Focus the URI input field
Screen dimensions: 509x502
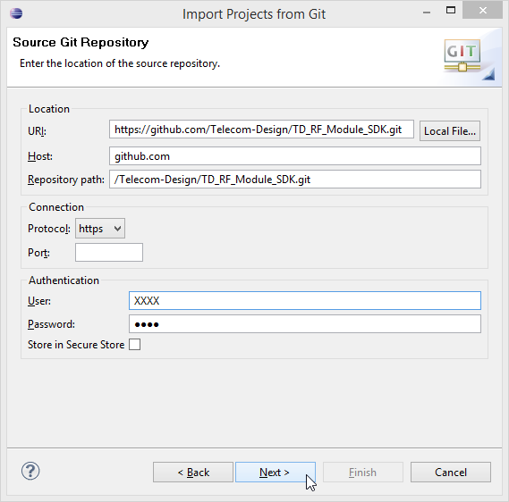click(x=261, y=130)
